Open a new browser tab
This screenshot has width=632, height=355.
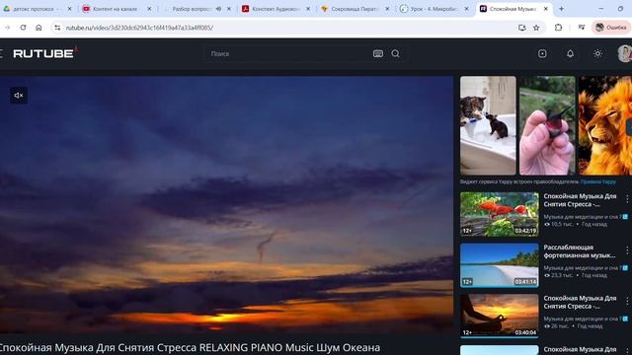pos(561,9)
